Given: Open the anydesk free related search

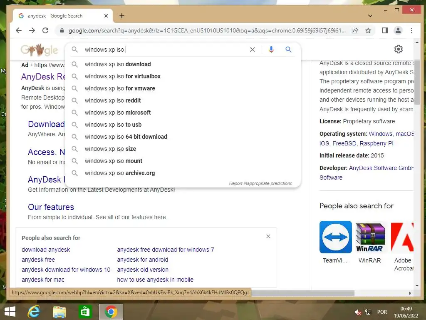Looking at the screenshot, I should click(38, 260).
